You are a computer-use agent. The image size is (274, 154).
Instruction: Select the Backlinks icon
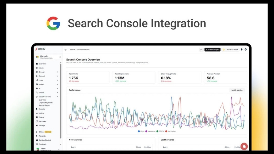[x=37, y=121]
